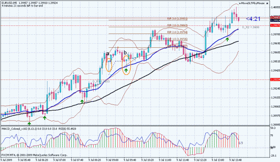
Task: Click the 9 Jul 09:40 time axis label
Action: 130,160
